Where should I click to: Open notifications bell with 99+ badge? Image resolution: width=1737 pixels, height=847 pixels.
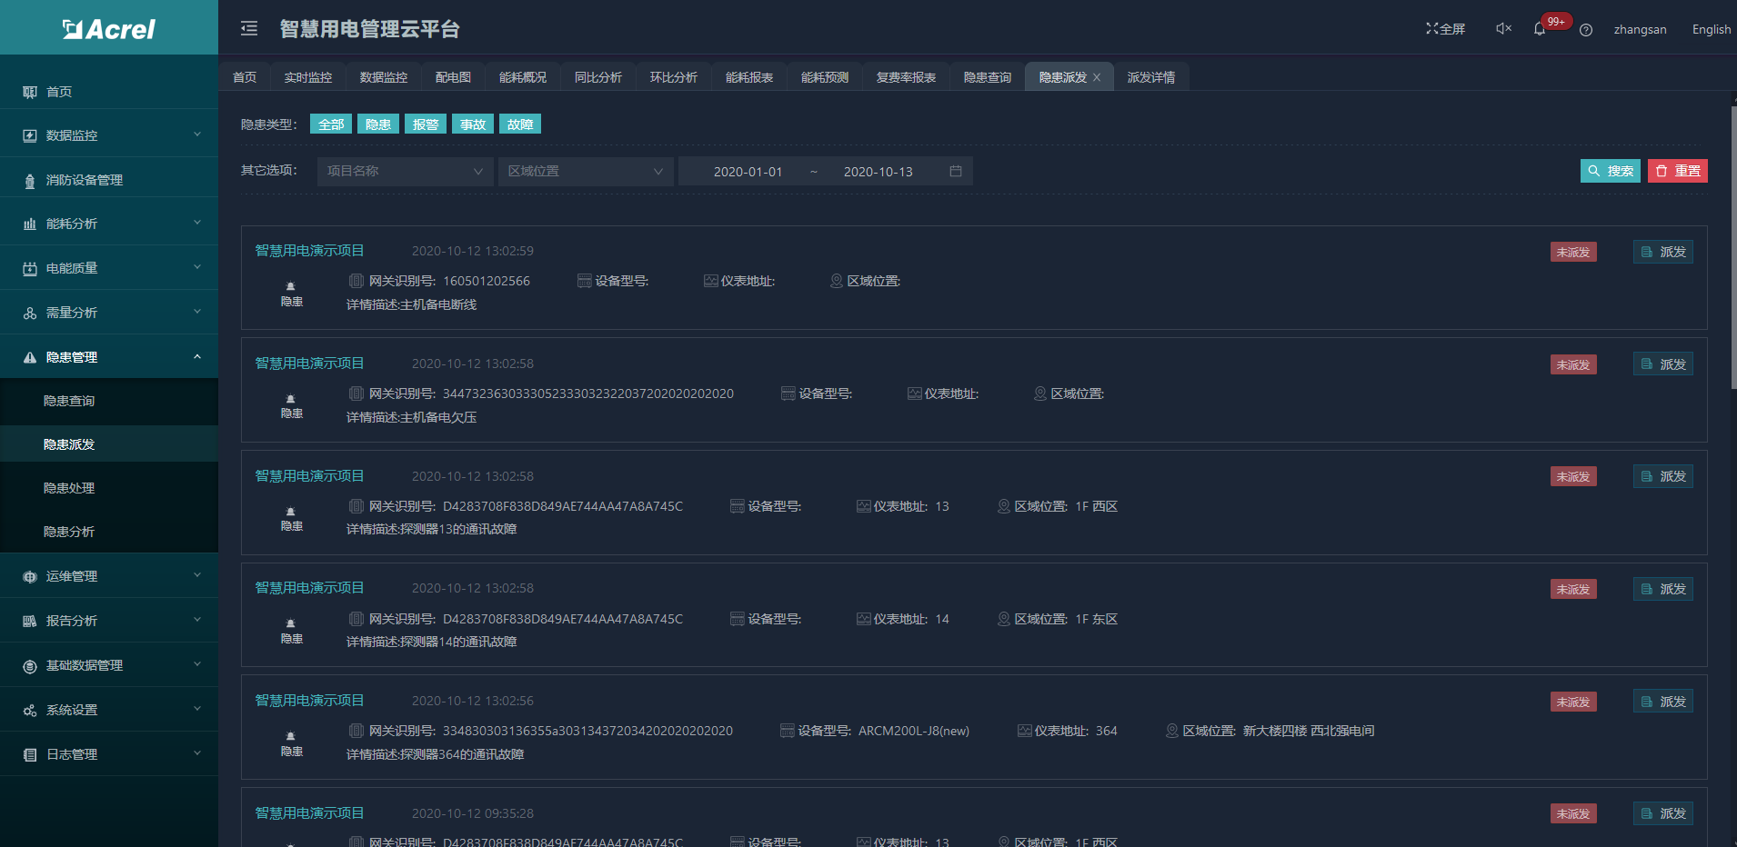tap(1540, 29)
